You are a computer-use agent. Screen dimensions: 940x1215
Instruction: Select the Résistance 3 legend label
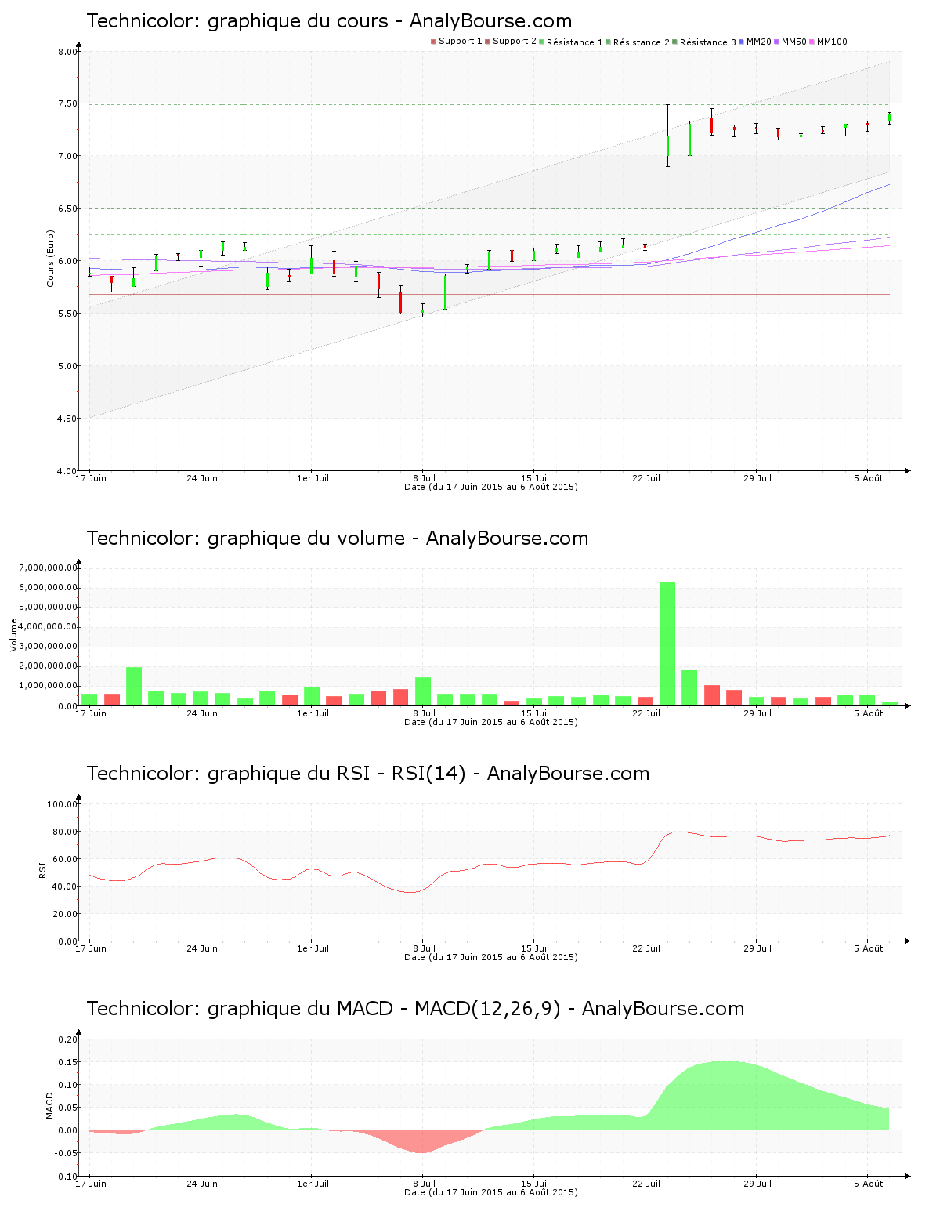pos(708,42)
